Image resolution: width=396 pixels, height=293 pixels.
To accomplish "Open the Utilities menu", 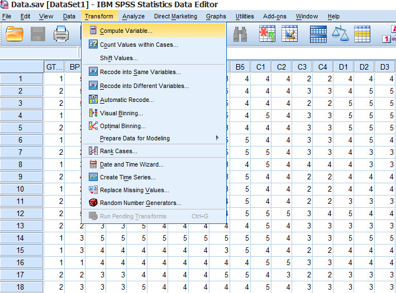I will pos(245,16).
